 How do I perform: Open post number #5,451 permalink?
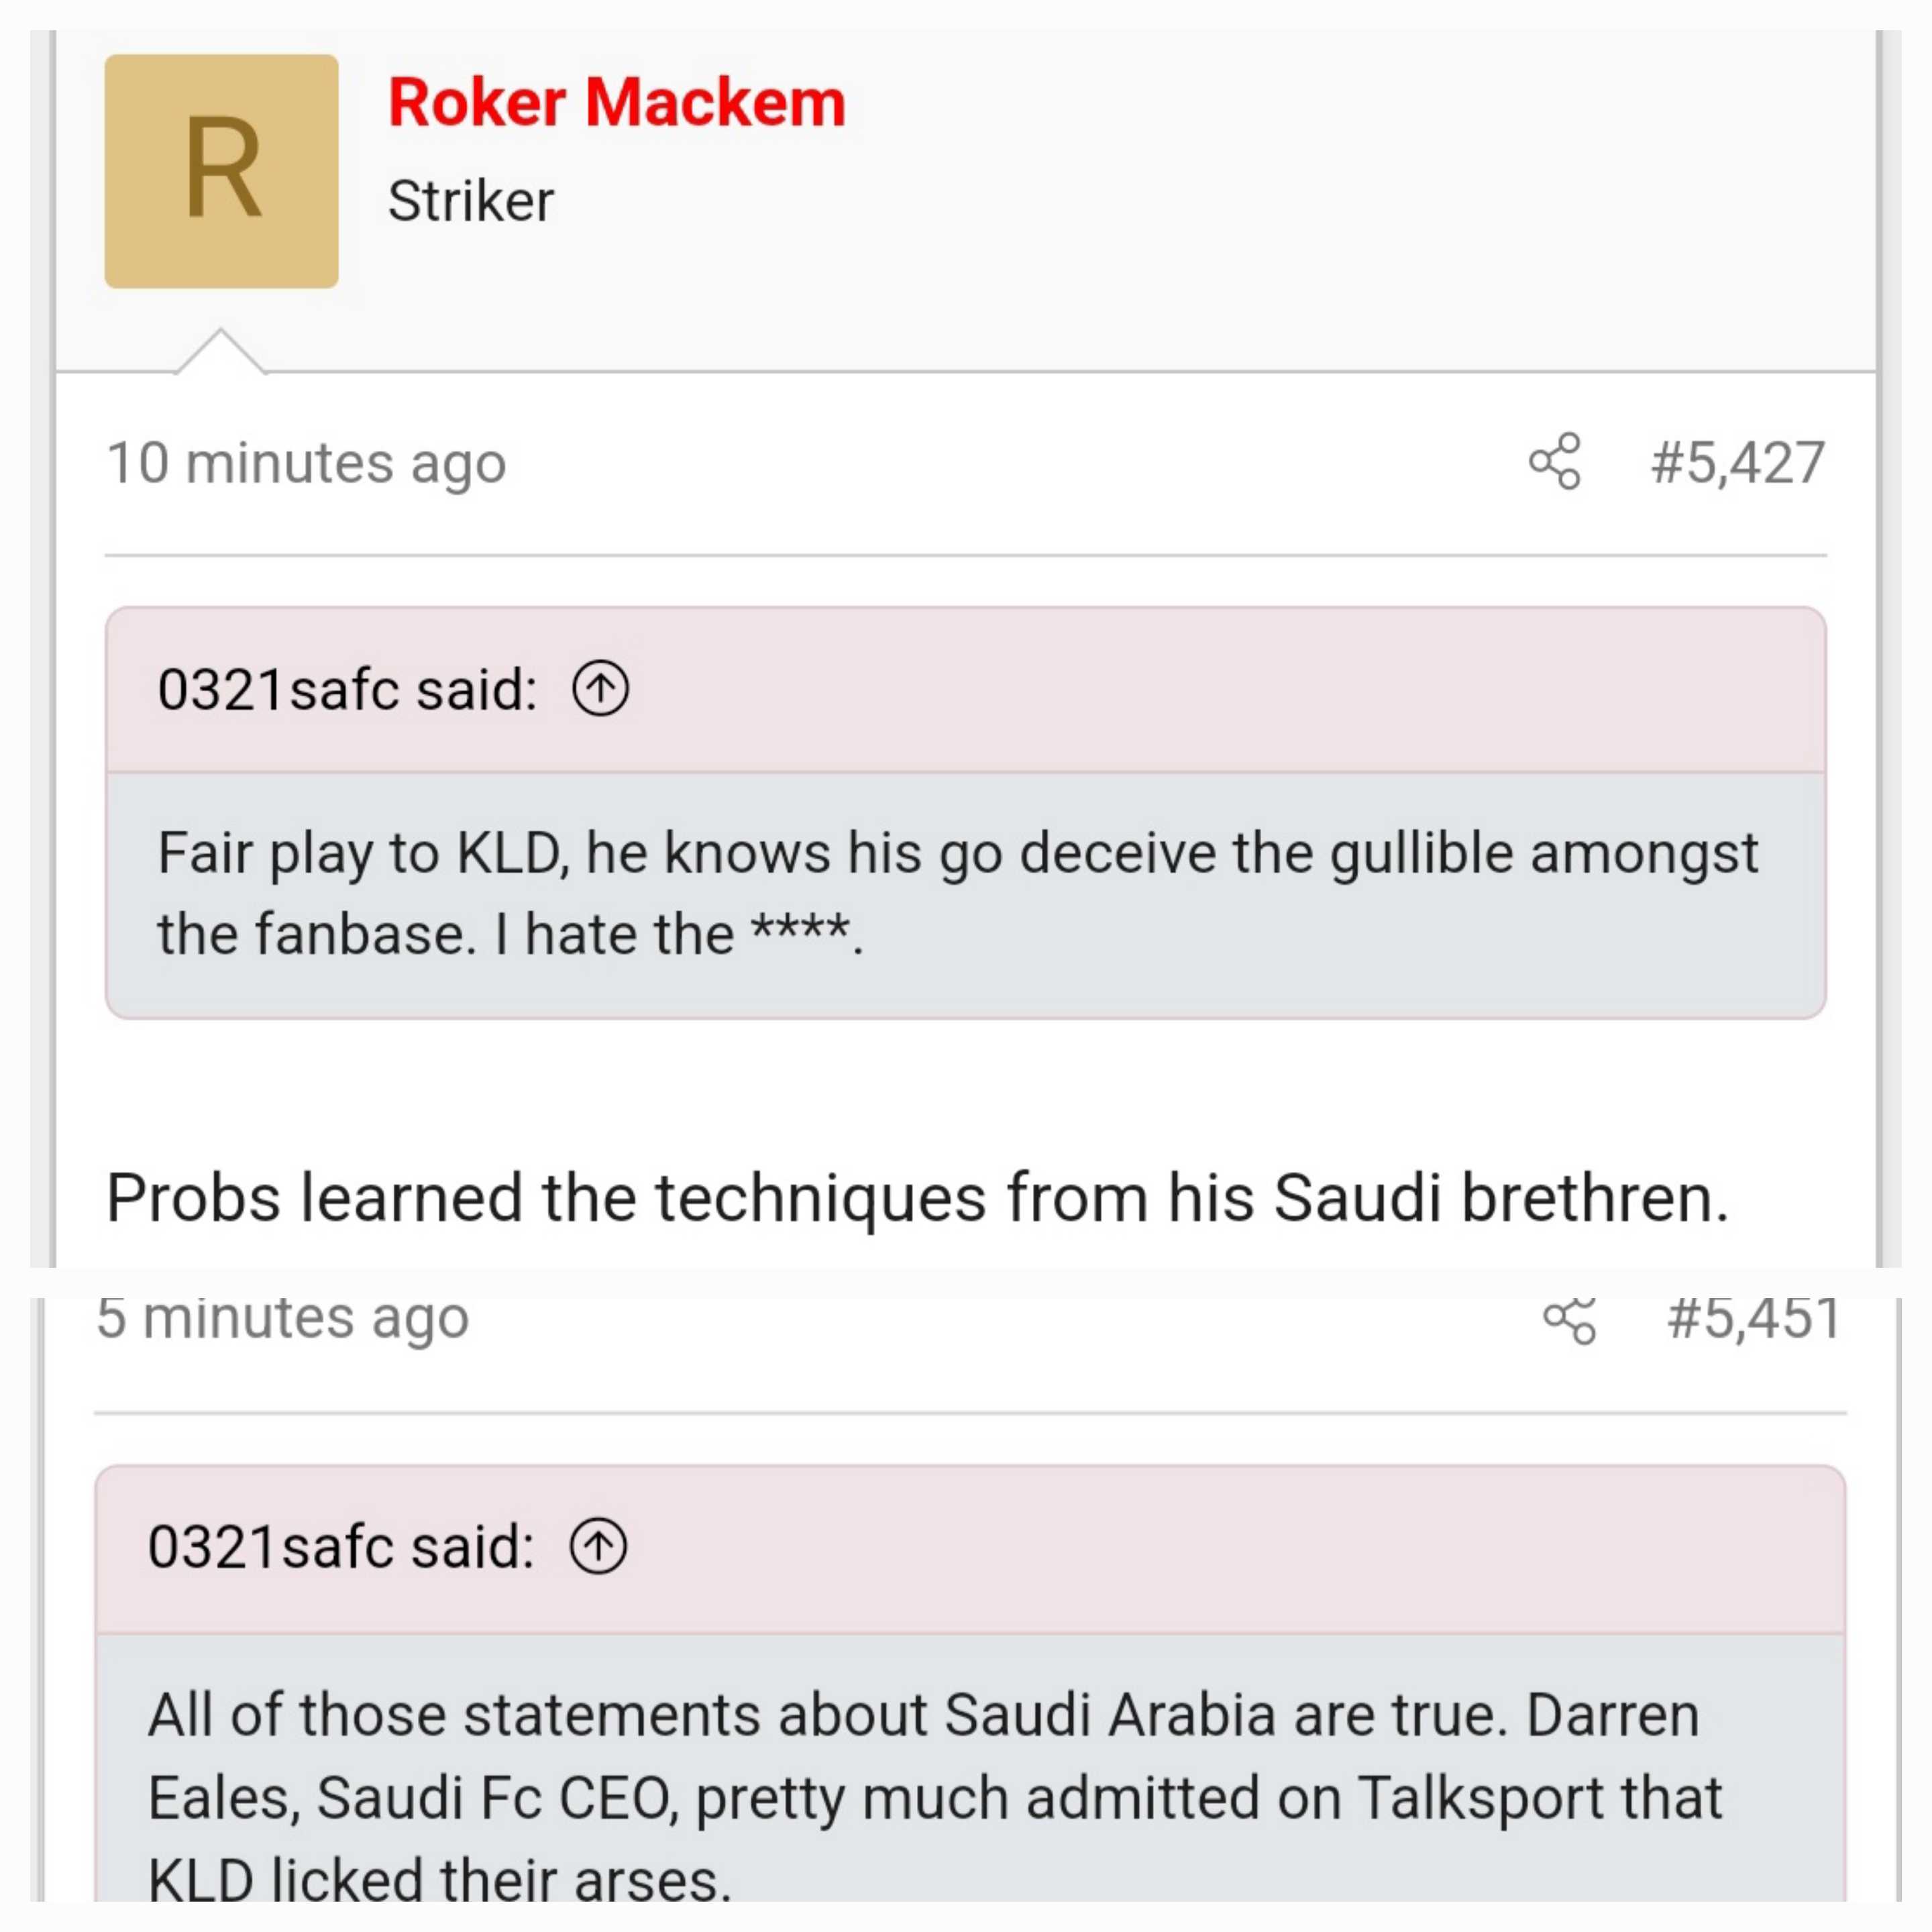(1754, 1319)
